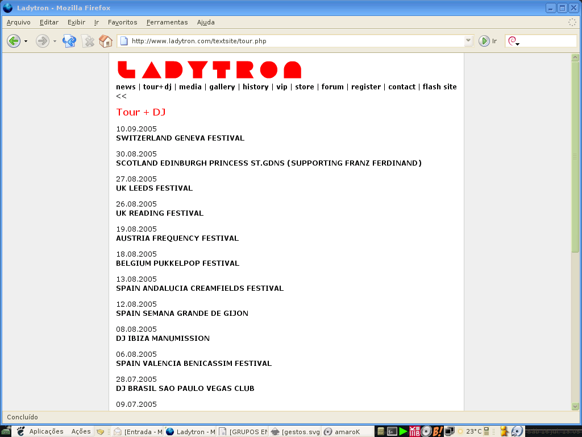Click the orange B! panel icon
The width and height of the screenshot is (582, 437).
438,431
